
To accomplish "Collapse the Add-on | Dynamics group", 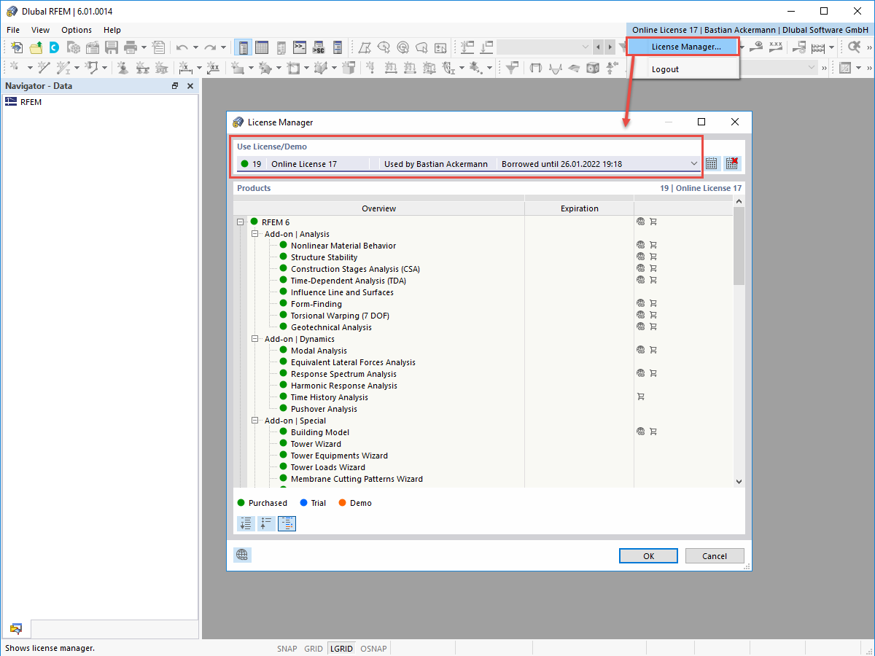I will click(x=254, y=338).
